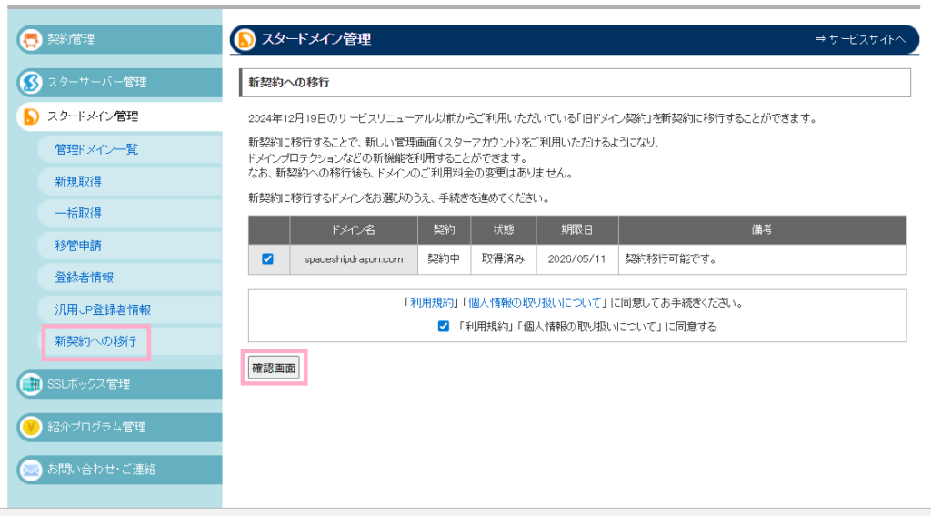Screen dimensions: 931x516
Task: Open 管理ドメイン一覧 menu item
Action: 96,149
